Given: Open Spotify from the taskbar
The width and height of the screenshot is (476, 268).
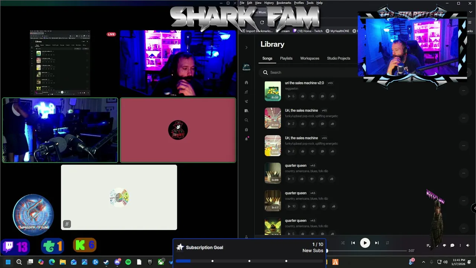Looking at the screenshot, I should tap(128, 262).
